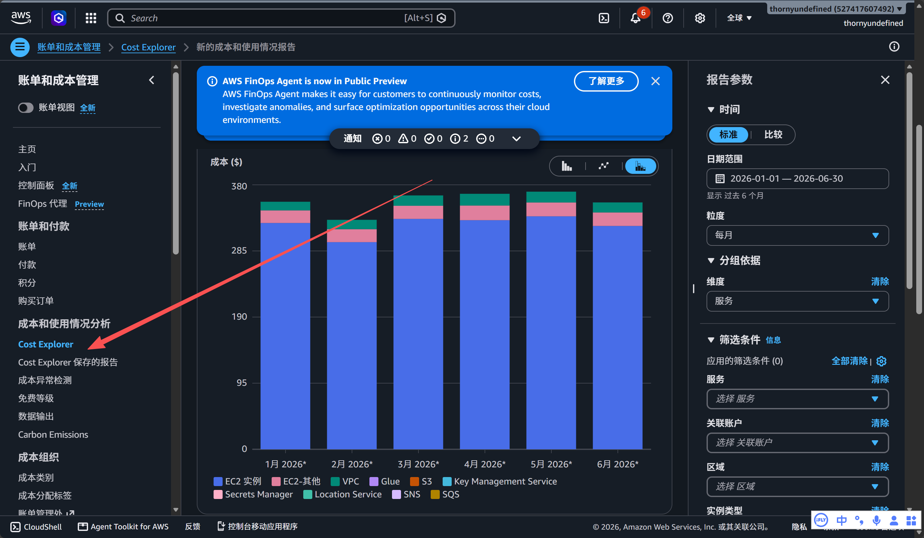924x538 pixels.
Task: Open the linked account filter dropdown
Action: [798, 443]
